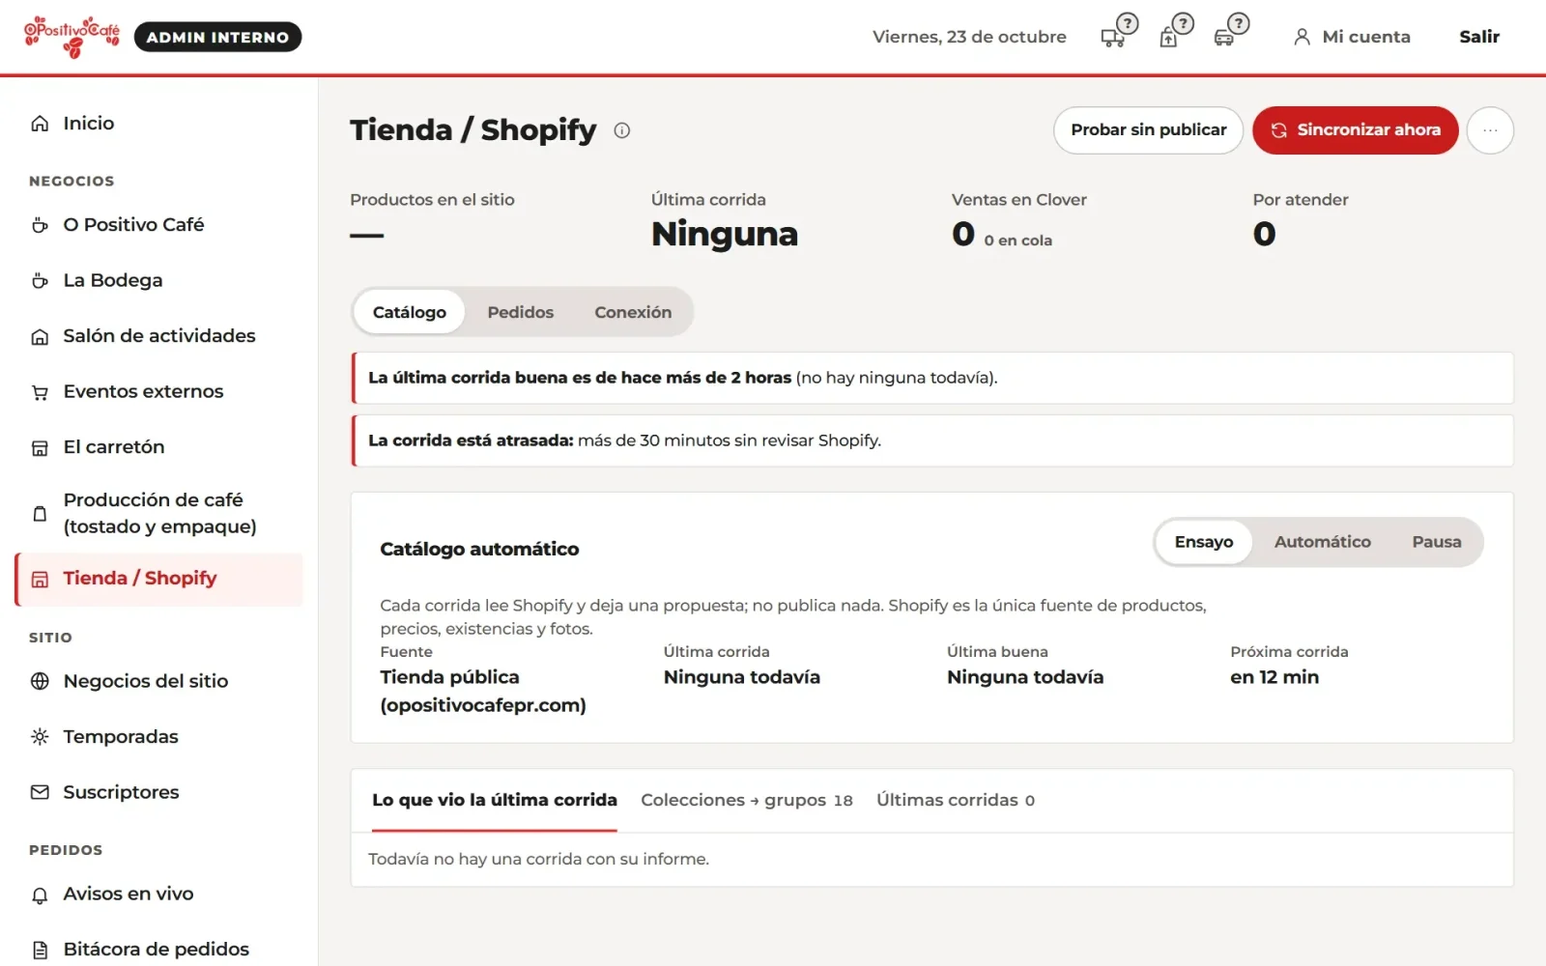This screenshot has width=1546, height=966.
Task: Open Salón de actividades section
Action: pos(158,335)
